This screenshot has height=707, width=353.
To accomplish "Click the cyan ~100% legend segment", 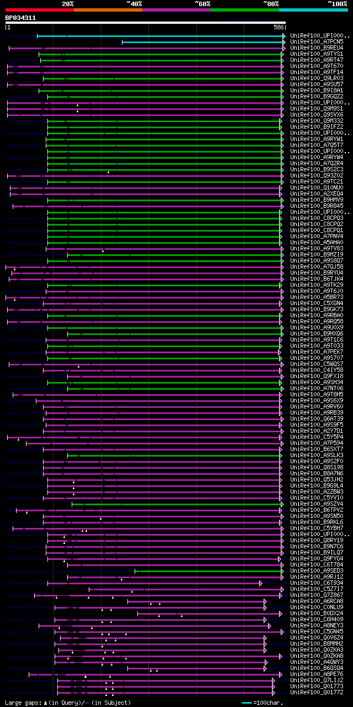I will point(313,10).
